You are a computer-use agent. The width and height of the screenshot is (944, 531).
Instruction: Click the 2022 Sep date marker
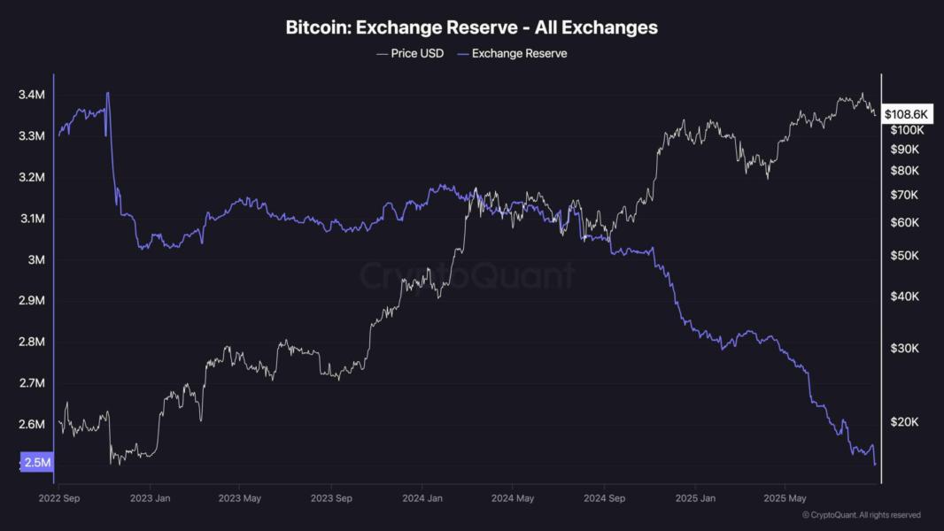(59, 498)
